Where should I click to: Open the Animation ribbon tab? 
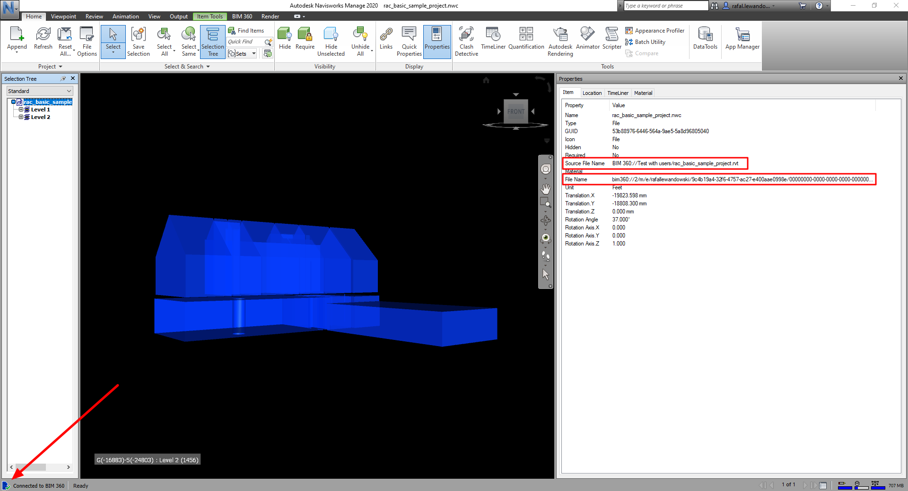(x=126, y=17)
